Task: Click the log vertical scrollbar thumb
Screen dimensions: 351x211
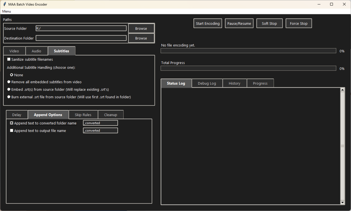Action: point(342,146)
